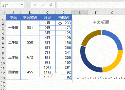Click the 2月 month cell
125x90 pixels.
click(x=47, y=28)
